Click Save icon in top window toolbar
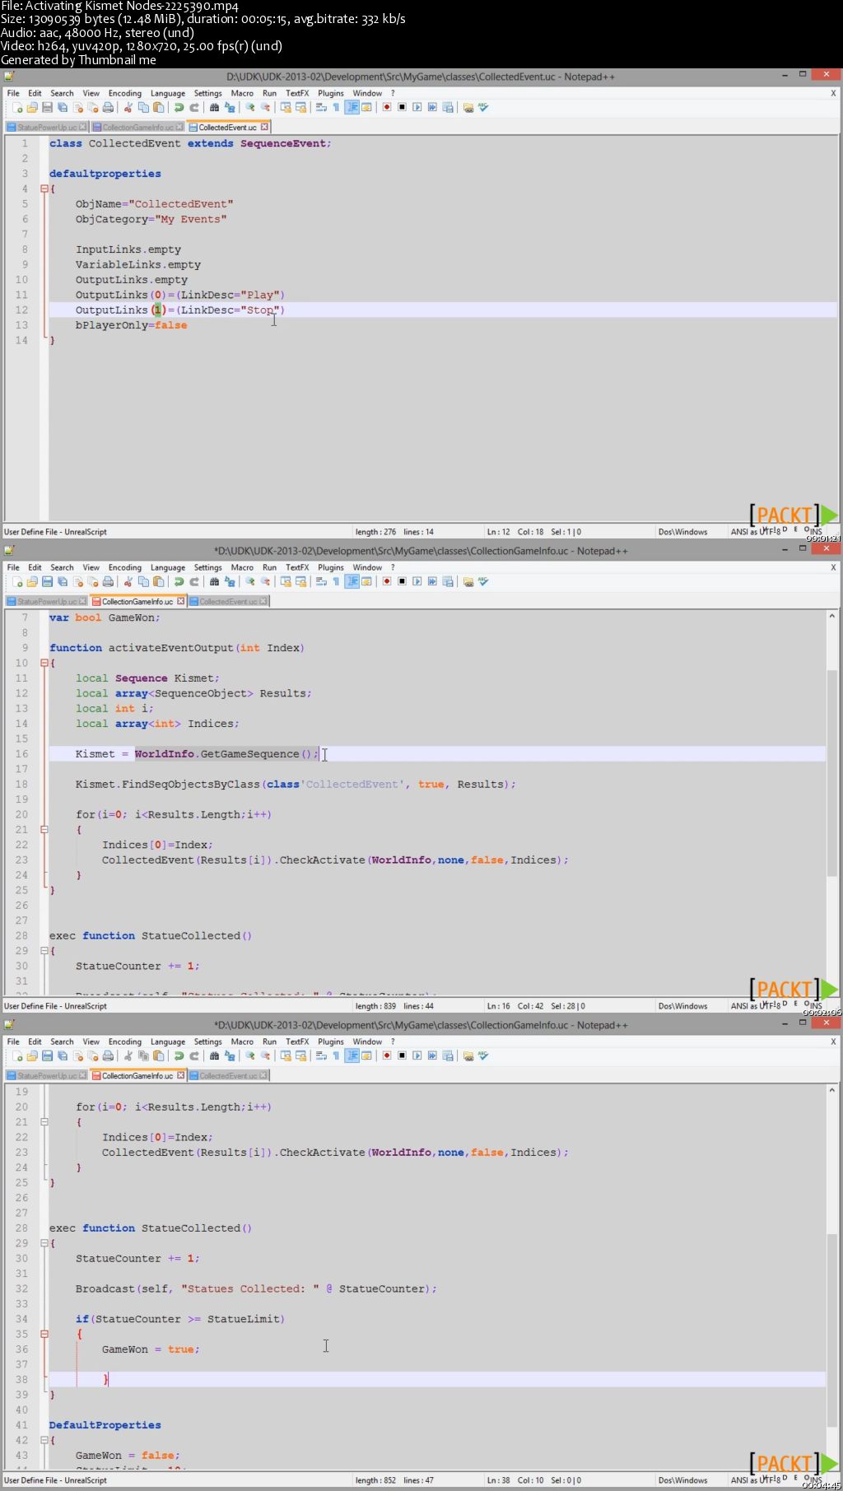The height and width of the screenshot is (1491, 843). tap(47, 108)
